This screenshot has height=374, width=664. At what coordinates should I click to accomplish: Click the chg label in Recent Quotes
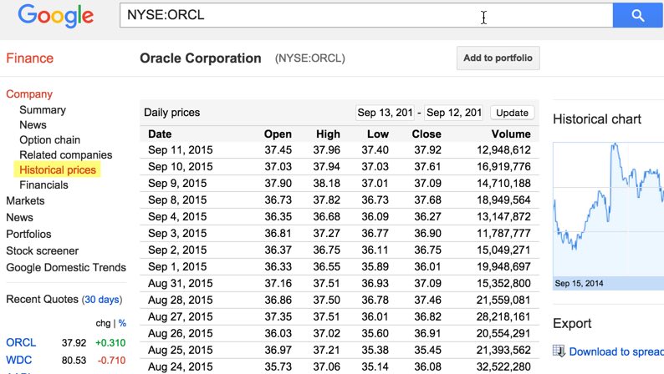(x=103, y=323)
